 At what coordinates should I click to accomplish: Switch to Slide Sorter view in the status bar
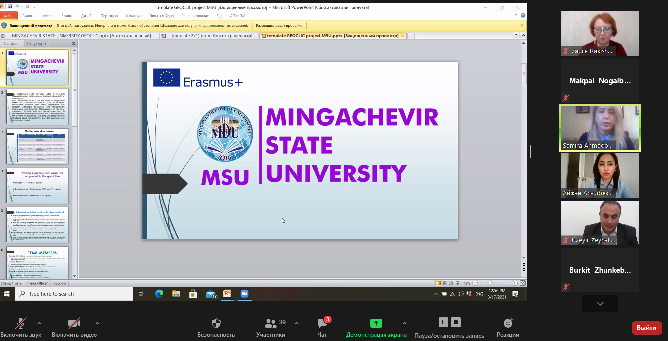(x=445, y=283)
